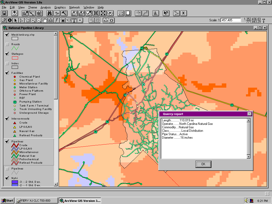Click the O toolbar button
This screenshot has height=204, width=272.
112,20
